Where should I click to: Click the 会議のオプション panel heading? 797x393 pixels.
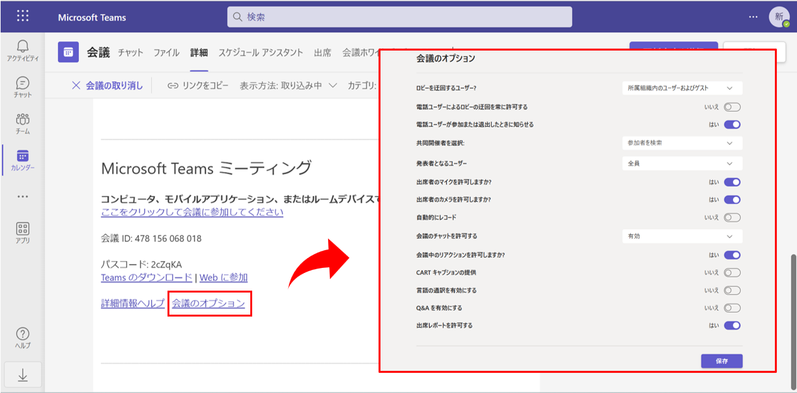446,58
